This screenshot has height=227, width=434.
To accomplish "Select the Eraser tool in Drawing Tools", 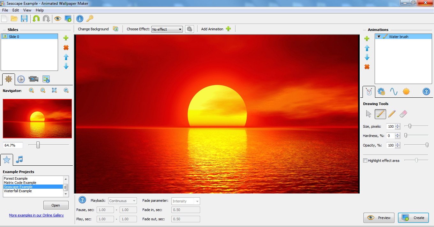I will (x=403, y=114).
